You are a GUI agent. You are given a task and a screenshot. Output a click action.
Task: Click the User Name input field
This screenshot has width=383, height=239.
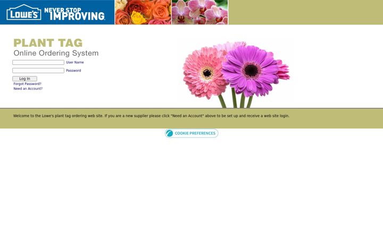point(38,63)
